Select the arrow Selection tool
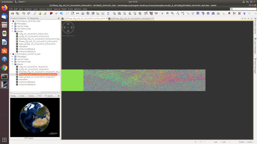The width and height of the screenshot is (257, 144). click(x=162, y=13)
